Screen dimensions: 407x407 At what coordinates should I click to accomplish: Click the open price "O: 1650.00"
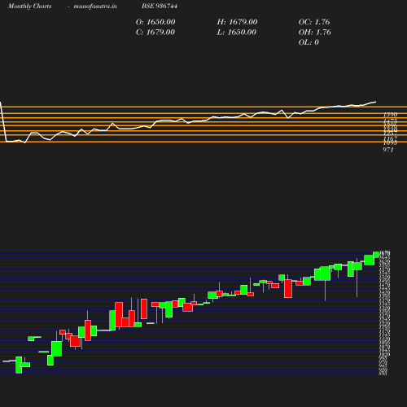tap(155, 22)
